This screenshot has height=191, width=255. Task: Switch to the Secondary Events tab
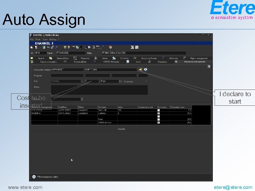(149, 58)
